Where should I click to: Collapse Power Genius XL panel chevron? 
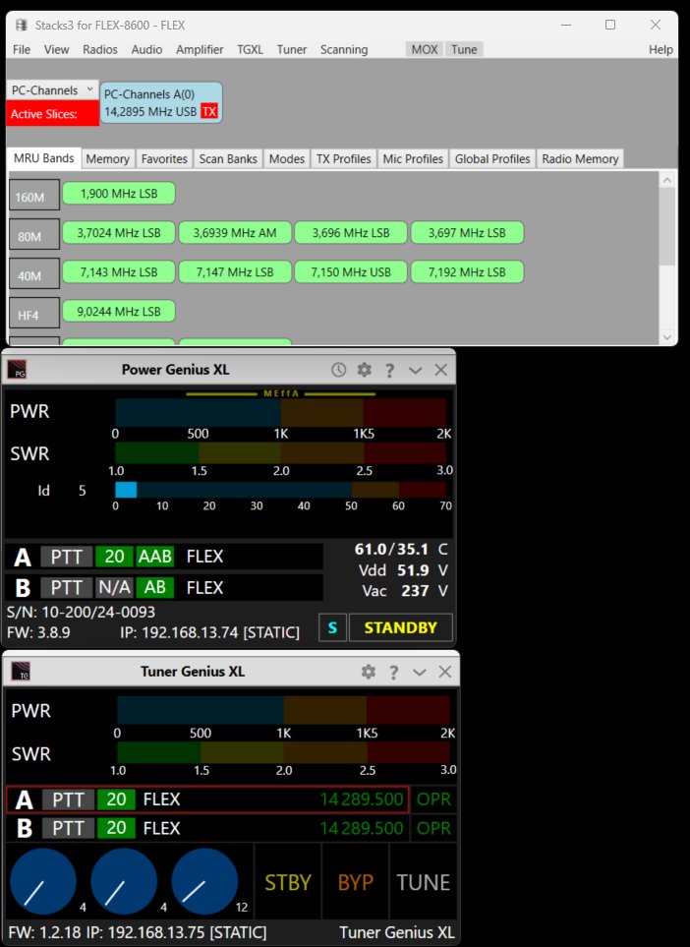tap(416, 370)
